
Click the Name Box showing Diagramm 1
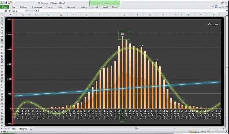11,11
